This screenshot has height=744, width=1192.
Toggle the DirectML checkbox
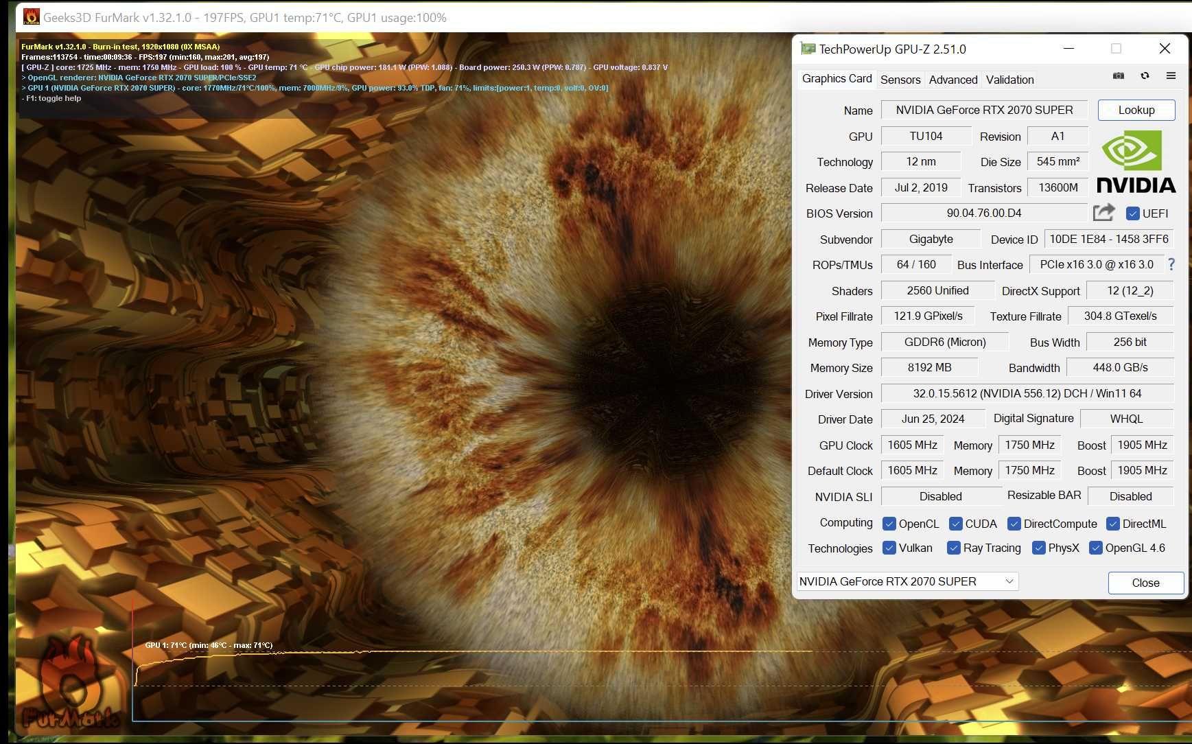(1113, 524)
